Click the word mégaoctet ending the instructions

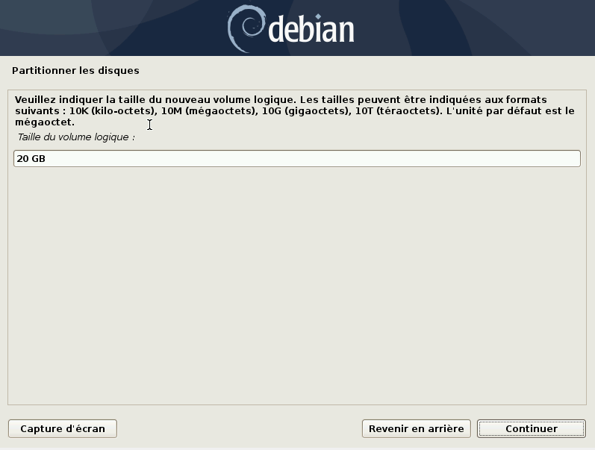pos(43,122)
